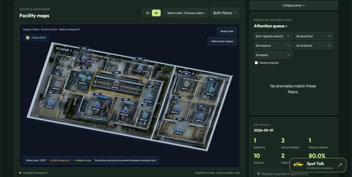Viewport: 352px width, 177px height.
Task: Open the WP08 waypoint pin
Action: (97, 104)
